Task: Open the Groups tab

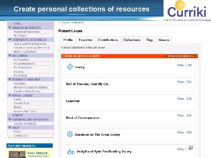Action: pos(164,40)
